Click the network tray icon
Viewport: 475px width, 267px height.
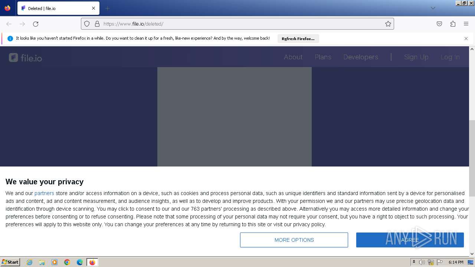point(431,262)
